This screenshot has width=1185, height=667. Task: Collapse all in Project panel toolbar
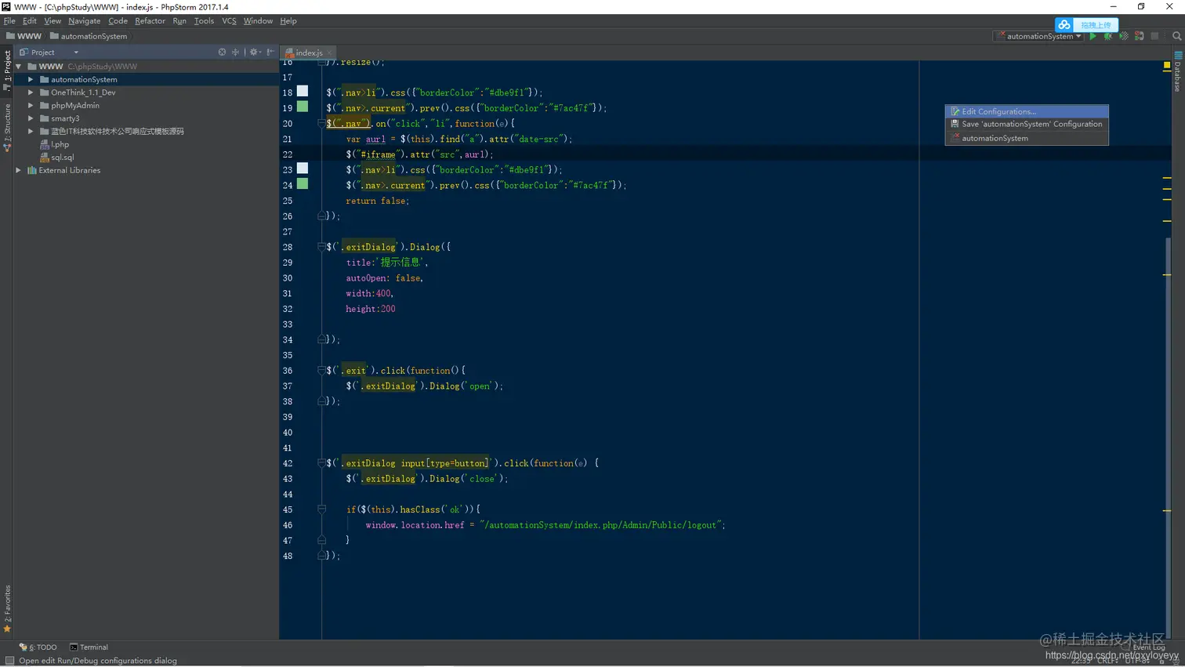[235, 52]
